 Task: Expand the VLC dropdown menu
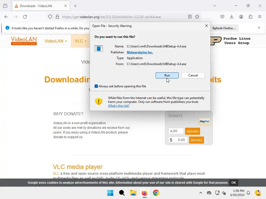[81, 41]
